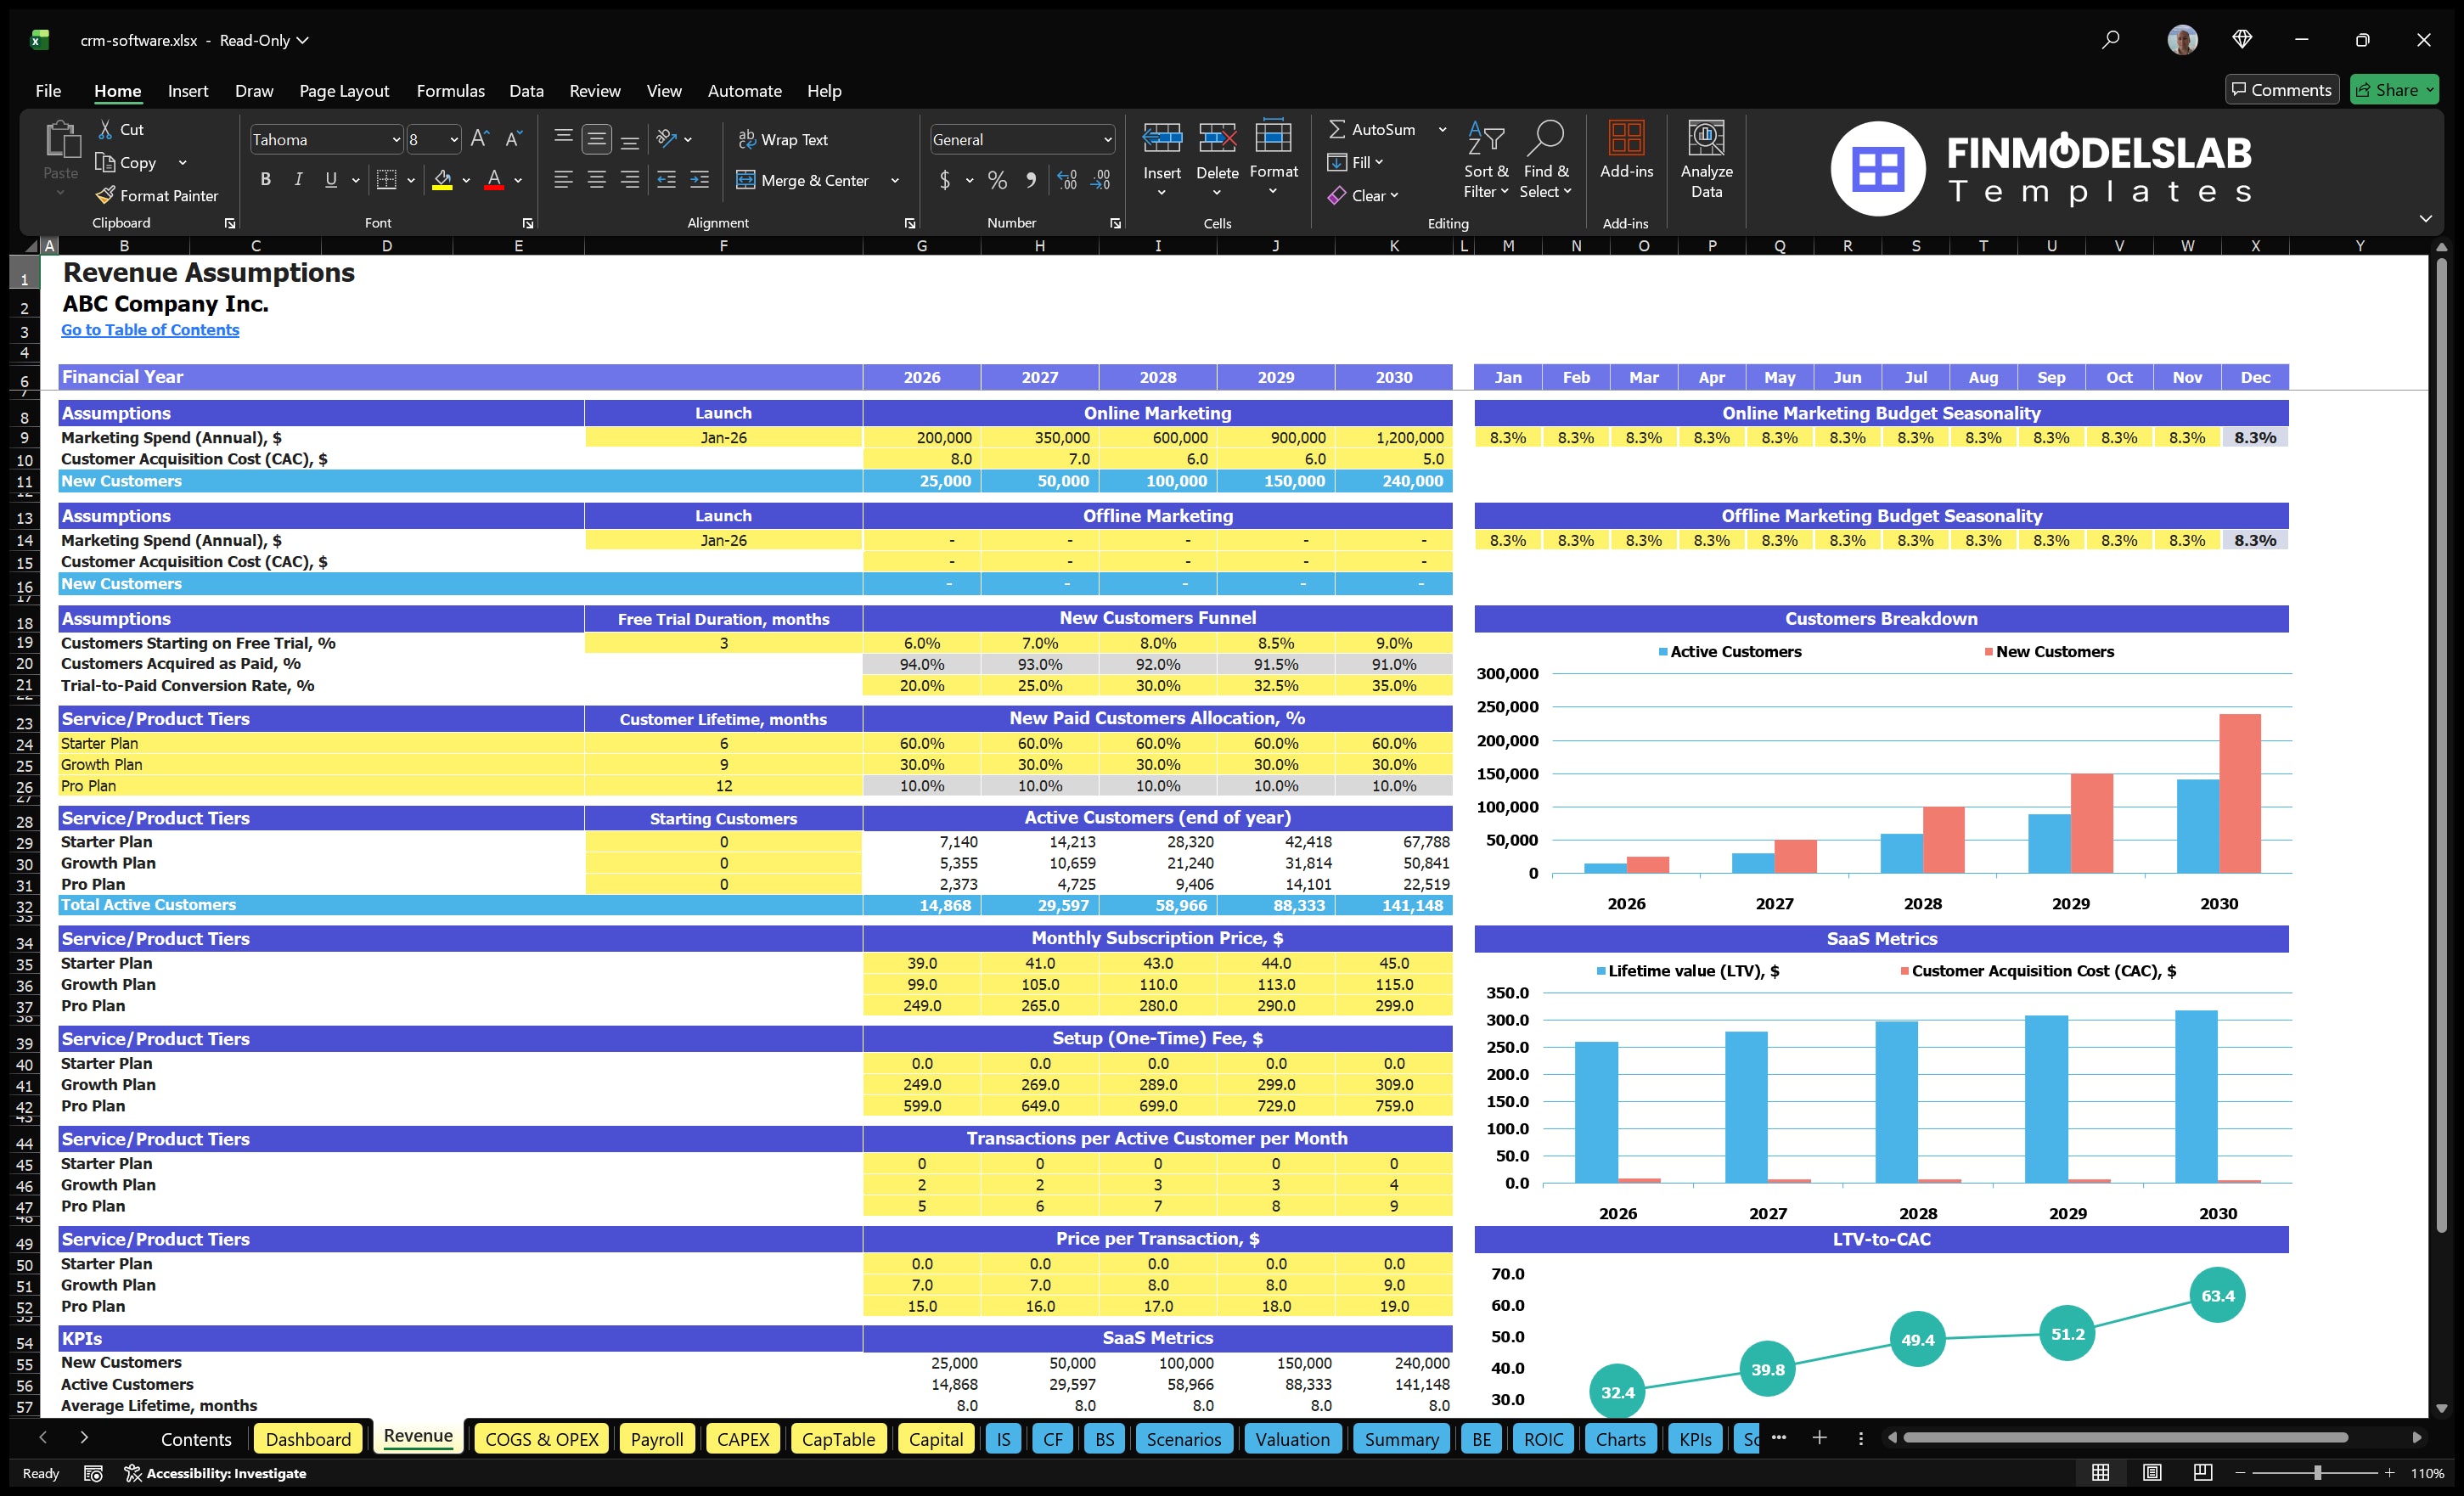The image size is (2464, 1496).
Task: Toggle italic formatting
Action: [297, 179]
